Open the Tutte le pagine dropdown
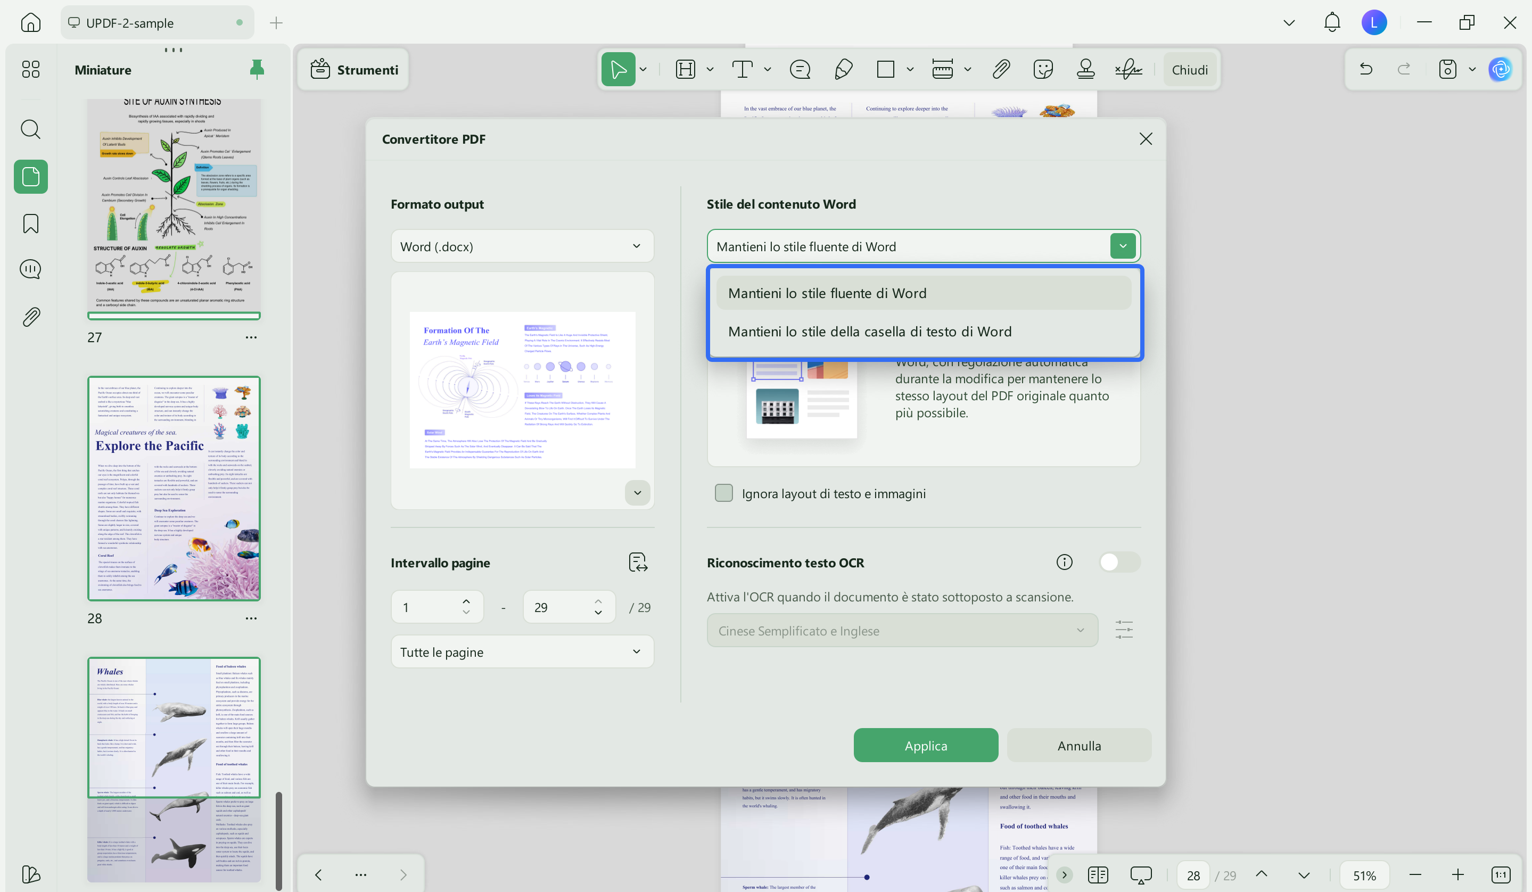The height and width of the screenshot is (892, 1532). (522, 651)
